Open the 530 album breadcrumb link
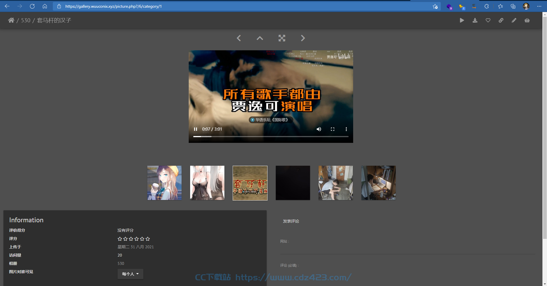Viewport: 547px width, 286px height. pyautogui.click(x=25, y=20)
